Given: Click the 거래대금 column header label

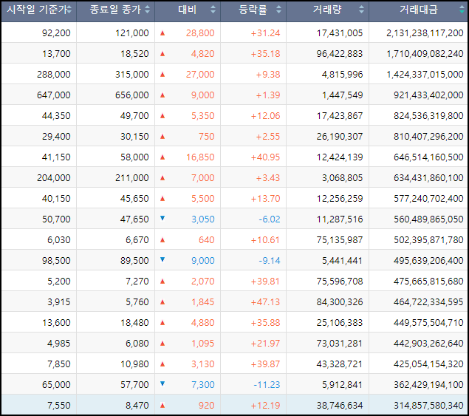Looking at the screenshot, I should 419,10.
